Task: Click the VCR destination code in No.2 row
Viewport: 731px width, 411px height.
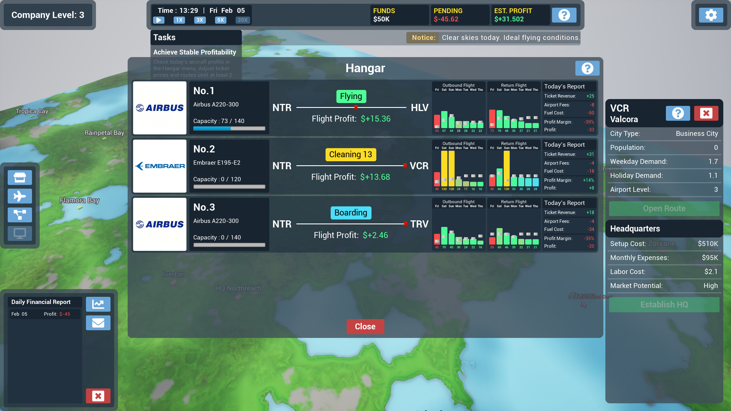Action: pos(419,166)
